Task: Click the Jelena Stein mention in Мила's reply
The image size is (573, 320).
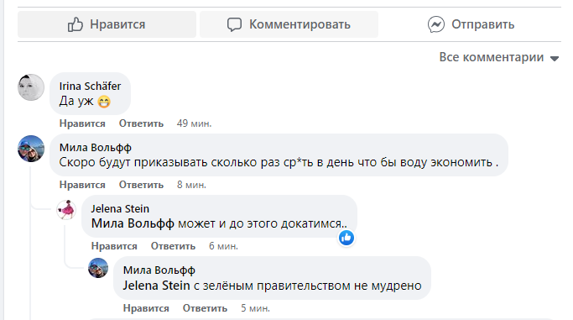Action: [x=156, y=286]
